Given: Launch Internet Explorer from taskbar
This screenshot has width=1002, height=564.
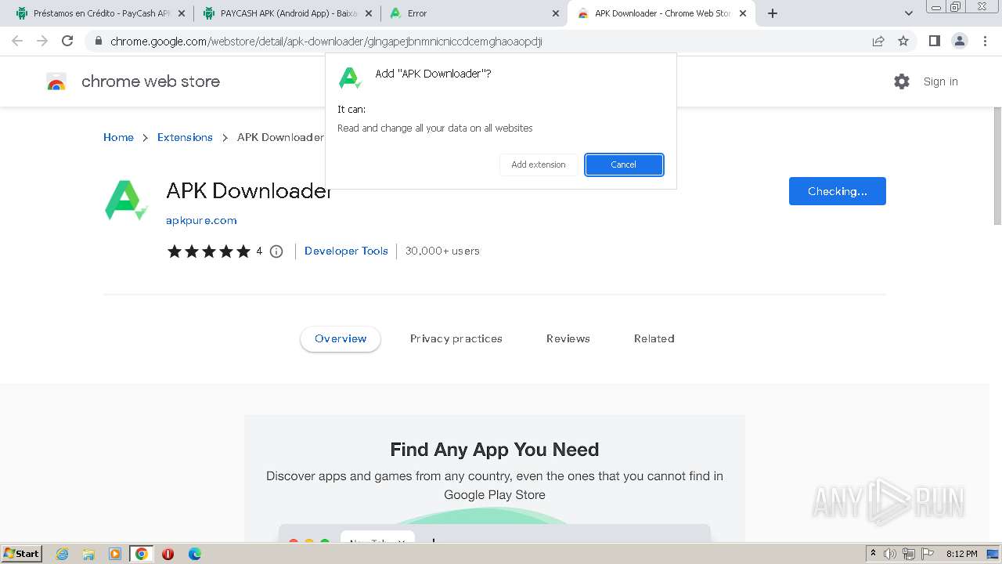Looking at the screenshot, I should tap(62, 554).
